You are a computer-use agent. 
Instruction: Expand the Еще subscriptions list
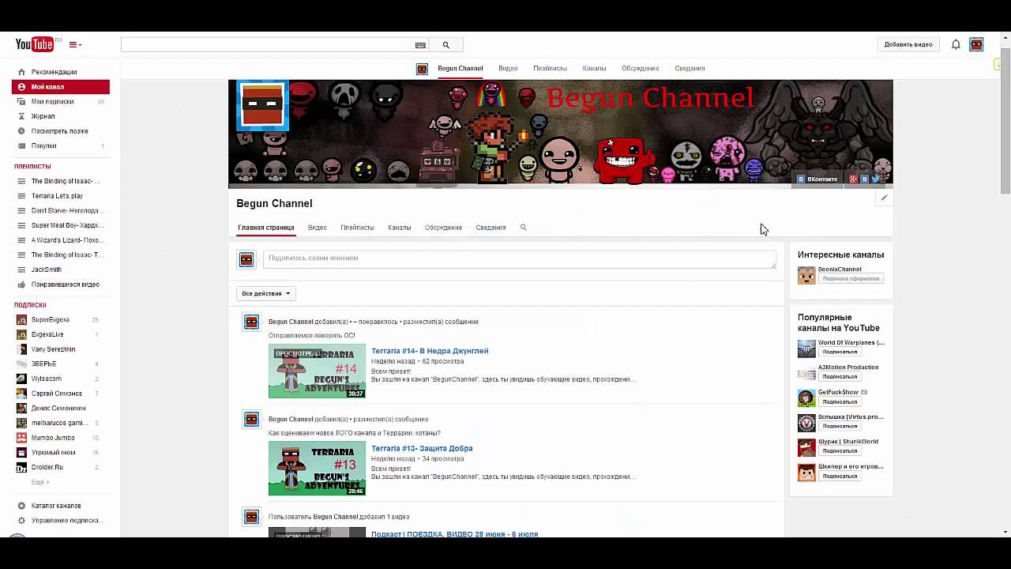click(x=39, y=482)
